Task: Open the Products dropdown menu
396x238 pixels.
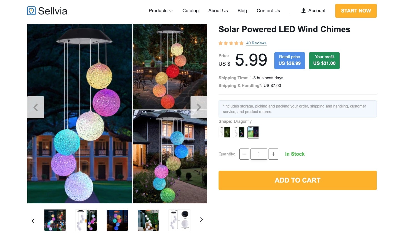Action: (x=158, y=11)
